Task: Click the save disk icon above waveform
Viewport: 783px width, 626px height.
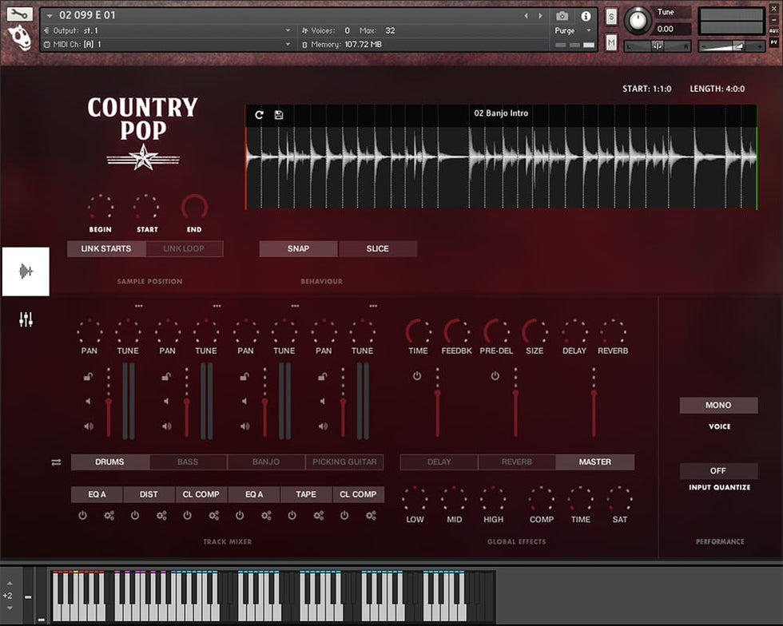Action: point(279,115)
